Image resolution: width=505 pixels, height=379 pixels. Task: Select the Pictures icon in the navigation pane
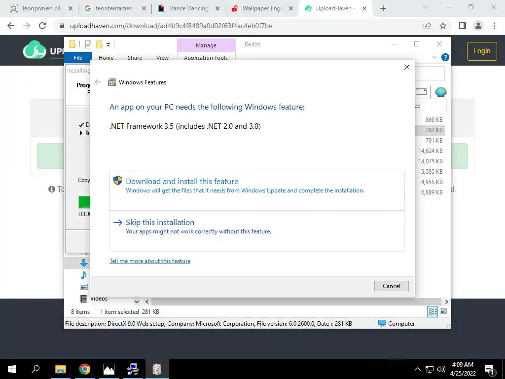pyautogui.click(x=84, y=287)
